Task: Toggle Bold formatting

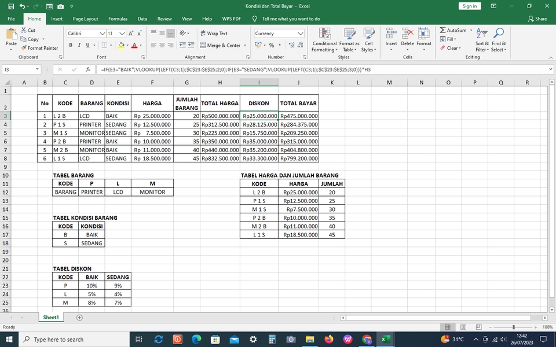Action: click(x=71, y=45)
